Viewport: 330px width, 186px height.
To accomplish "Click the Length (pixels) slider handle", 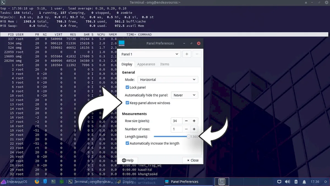I will [189, 136].
